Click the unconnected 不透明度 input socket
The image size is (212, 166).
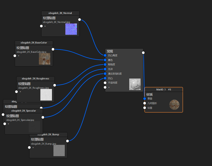105,83
